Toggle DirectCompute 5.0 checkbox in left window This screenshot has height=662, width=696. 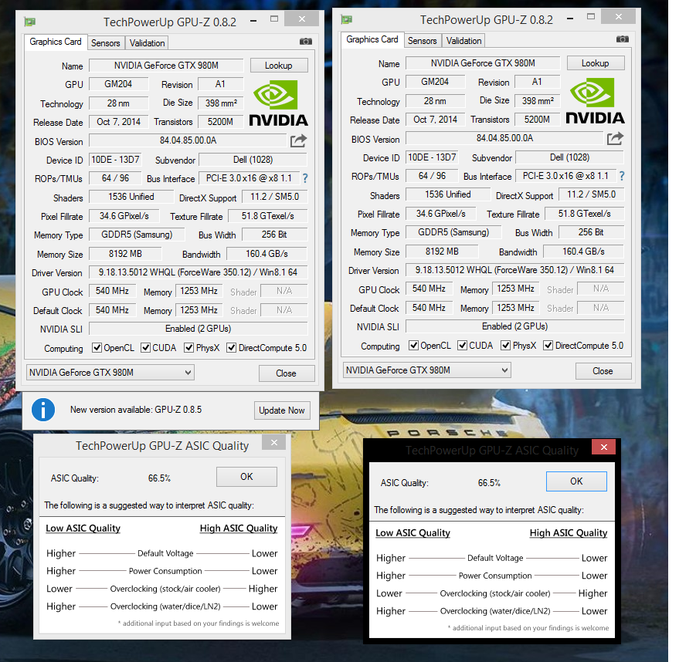[x=231, y=348]
